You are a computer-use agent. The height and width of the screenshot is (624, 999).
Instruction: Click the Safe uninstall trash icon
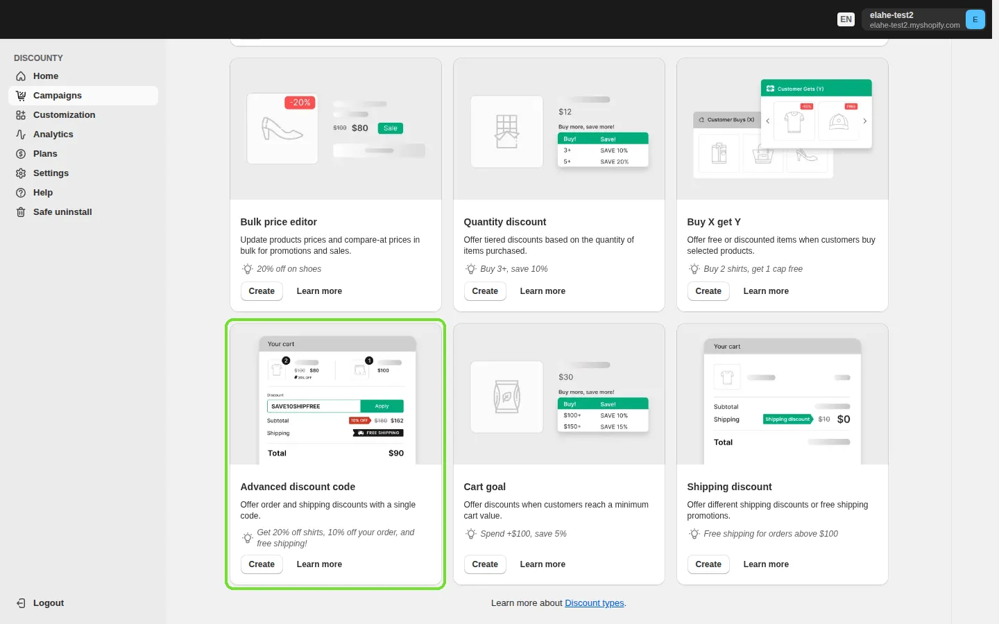point(21,212)
